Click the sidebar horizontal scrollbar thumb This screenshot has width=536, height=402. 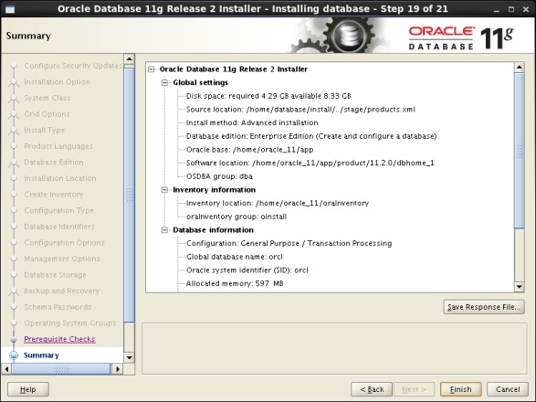61,369
